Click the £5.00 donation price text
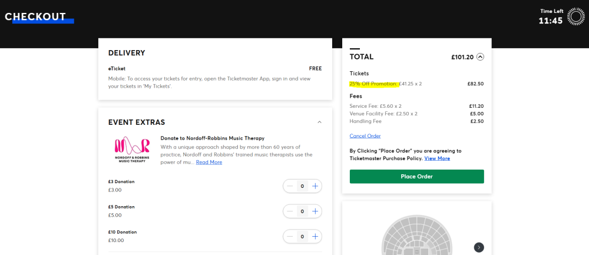The image size is (589, 255). tap(115, 215)
